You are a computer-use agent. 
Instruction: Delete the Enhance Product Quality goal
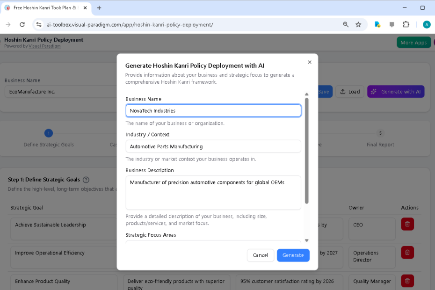(407, 281)
